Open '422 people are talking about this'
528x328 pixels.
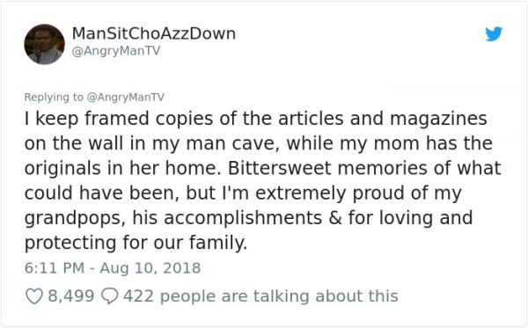(260, 296)
